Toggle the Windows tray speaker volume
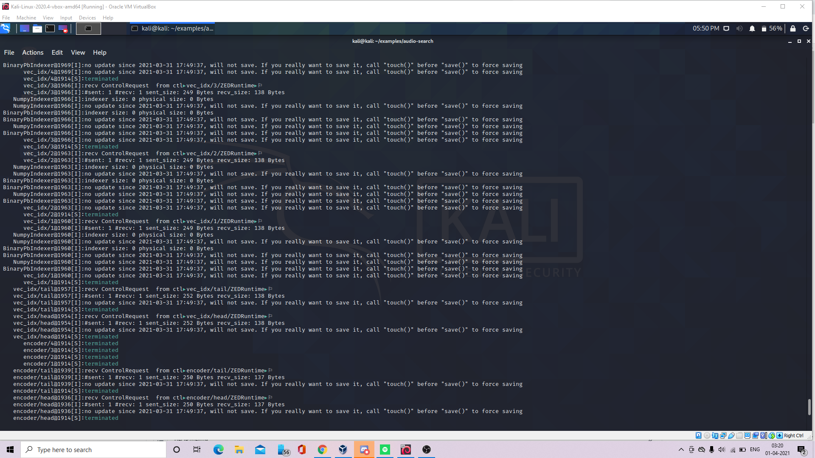This screenshot has height=458, width=815. tap(722, 450)
